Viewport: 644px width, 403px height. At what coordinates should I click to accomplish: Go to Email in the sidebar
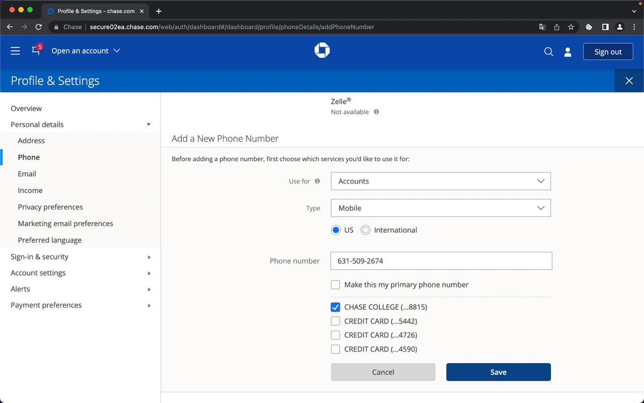(27, 174)
